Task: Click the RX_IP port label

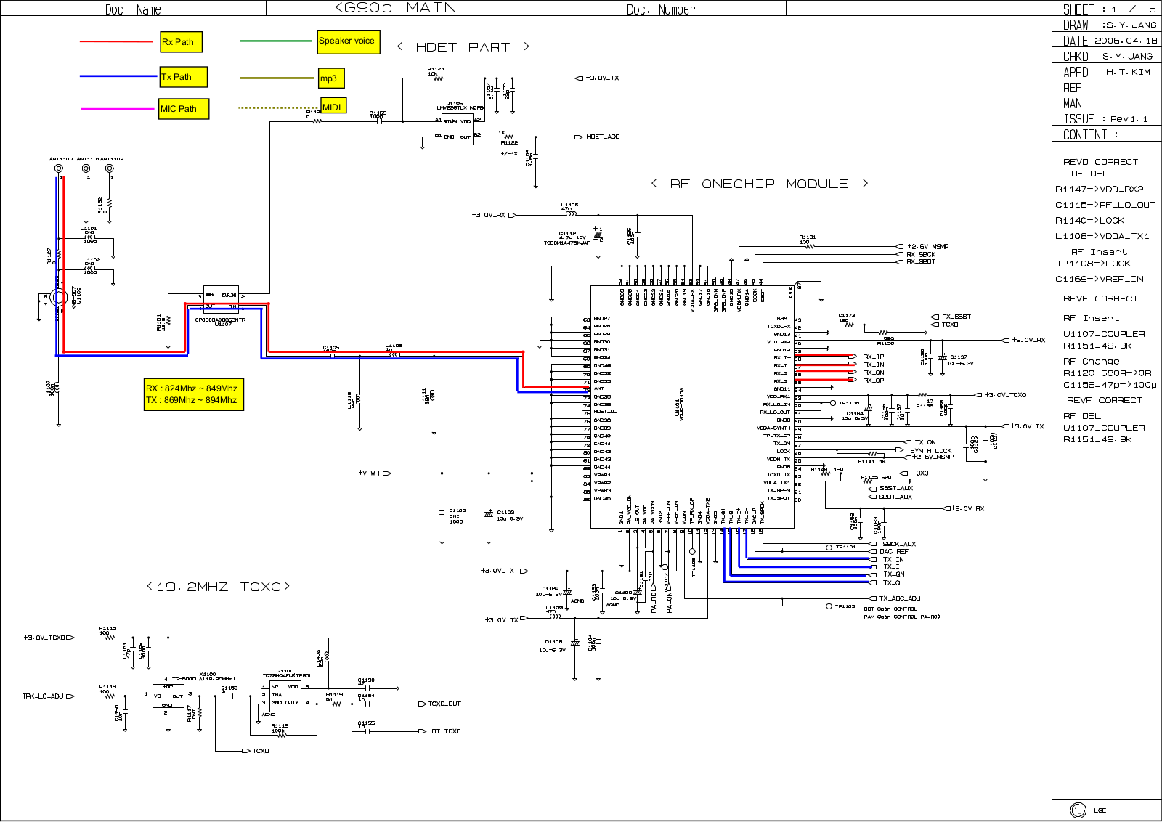Action: point(873,357)
